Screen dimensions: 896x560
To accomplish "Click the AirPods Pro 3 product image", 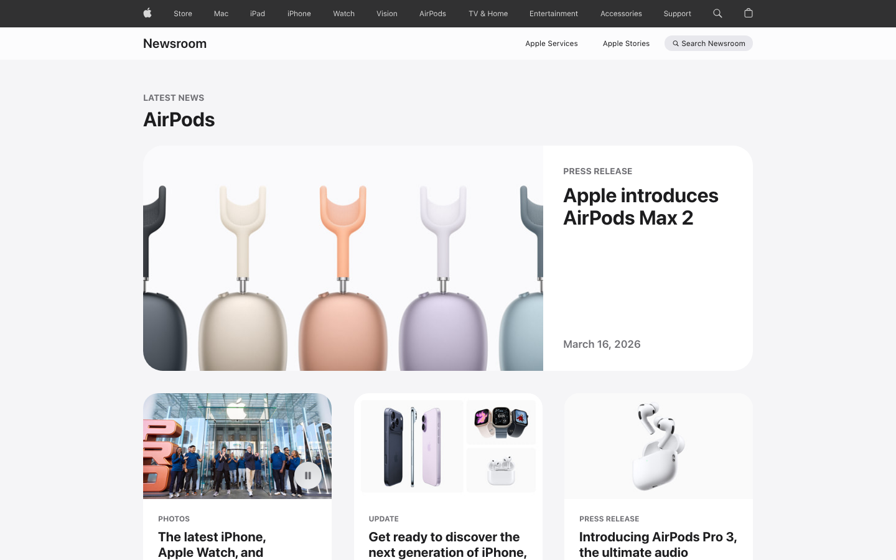I will [658, 446].
